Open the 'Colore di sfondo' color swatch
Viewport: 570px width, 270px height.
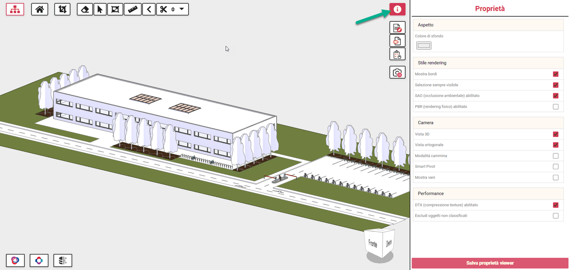424,45
